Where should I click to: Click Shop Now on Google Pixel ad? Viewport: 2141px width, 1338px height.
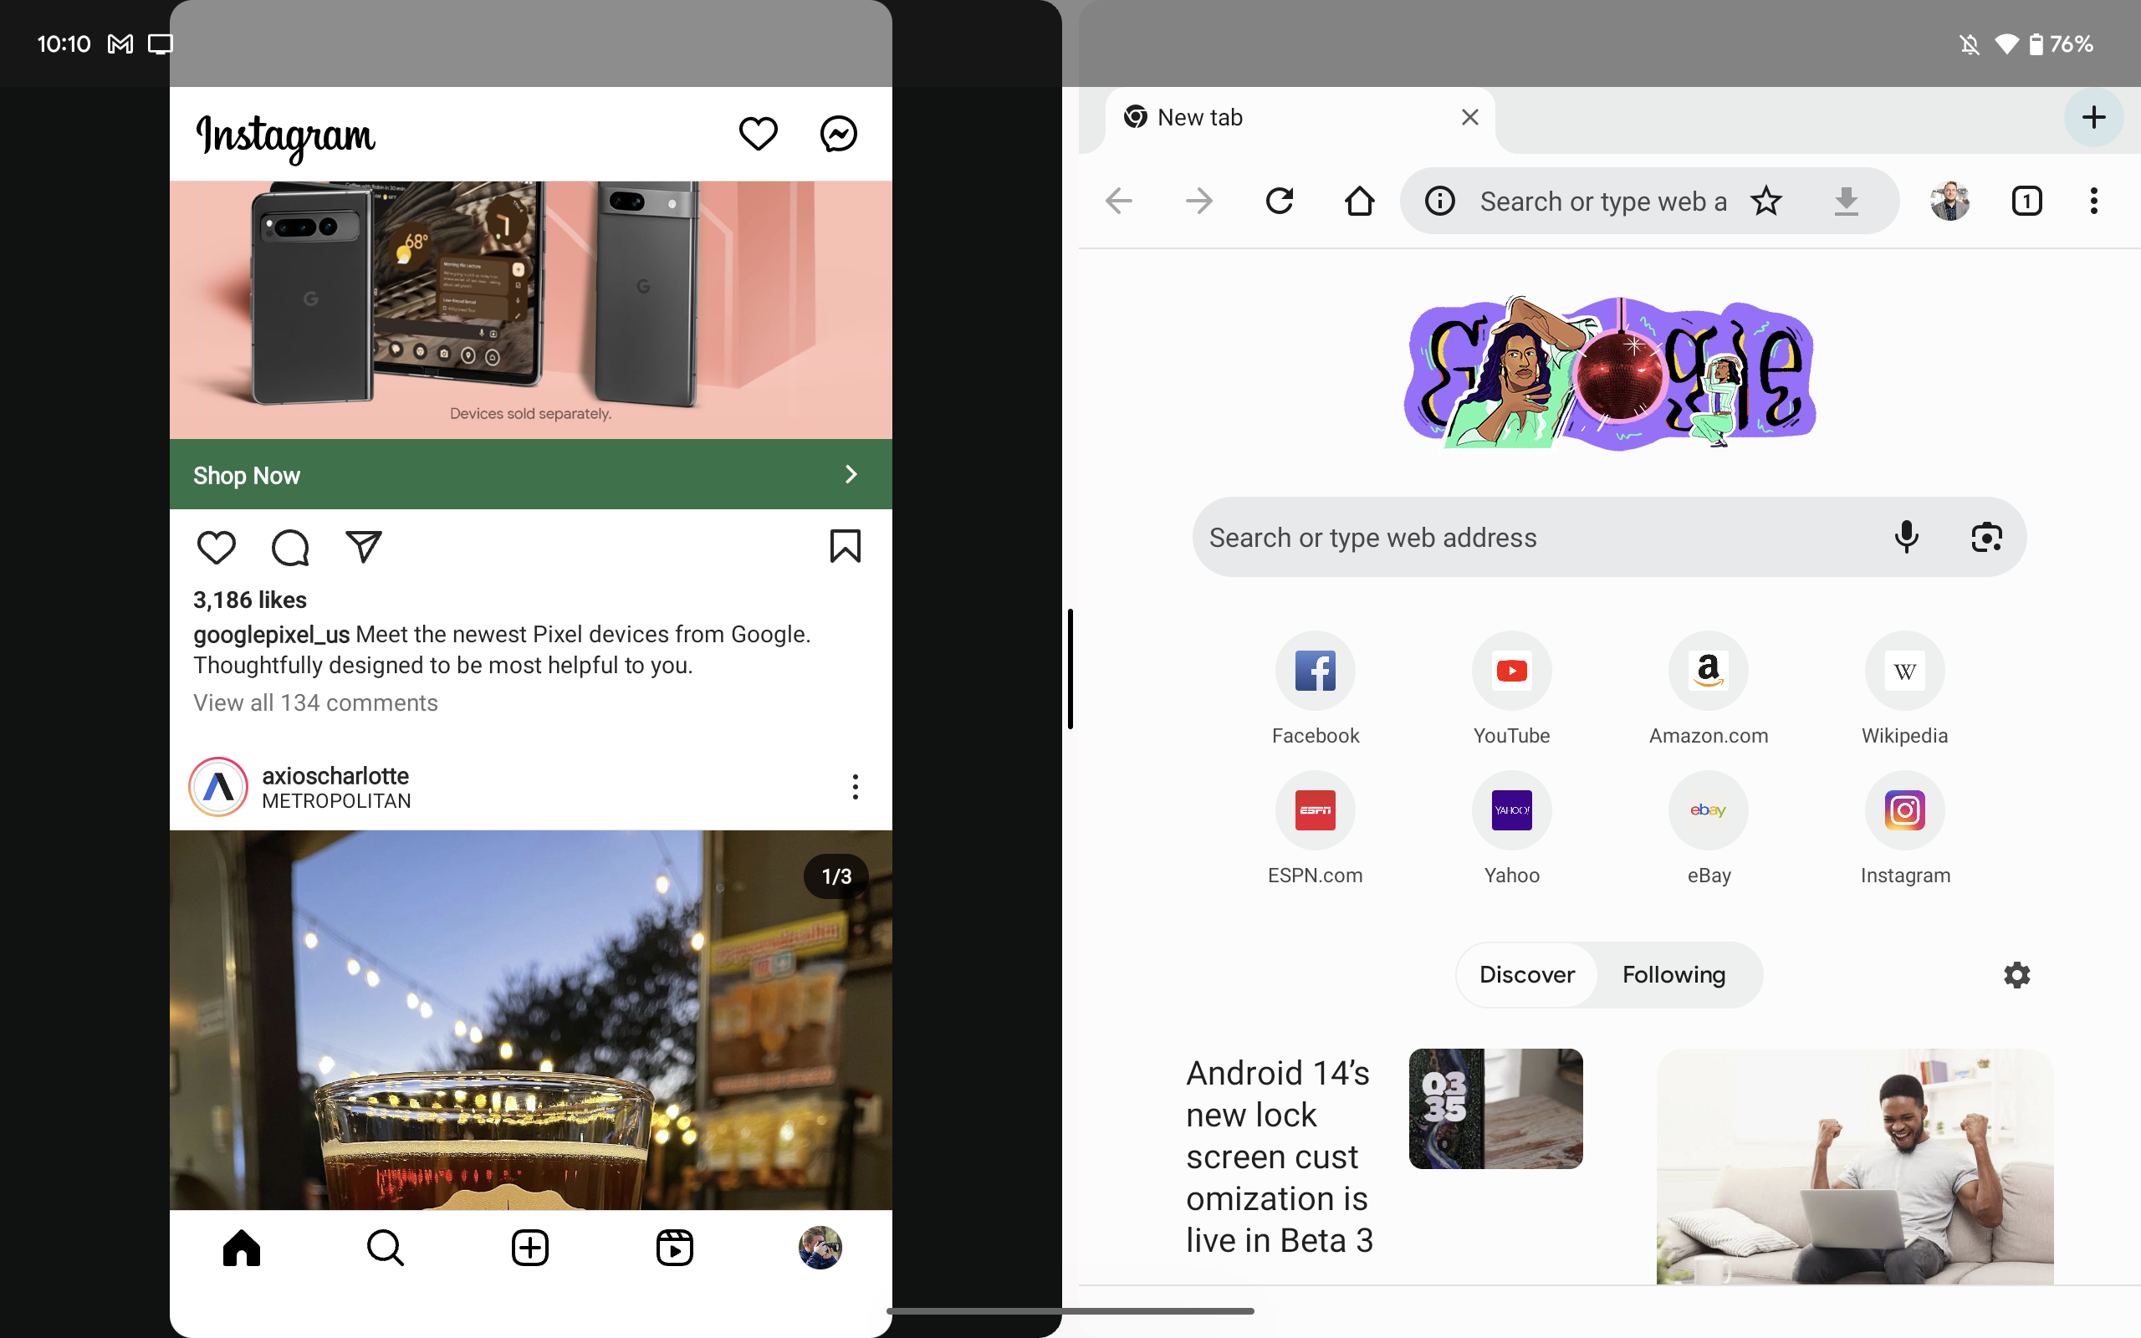point(530,475)
